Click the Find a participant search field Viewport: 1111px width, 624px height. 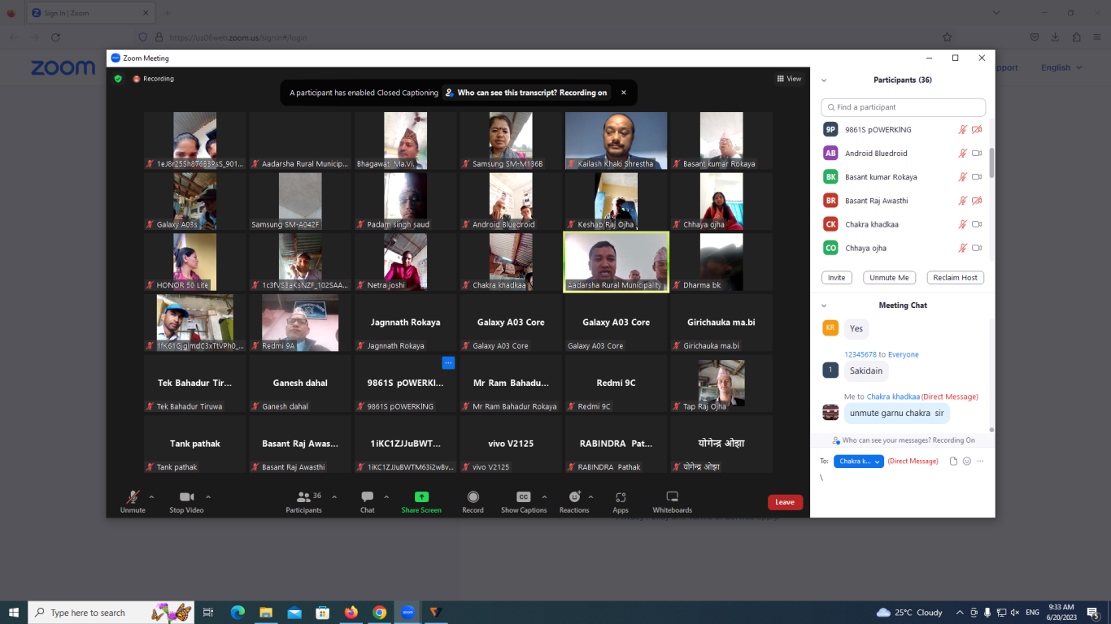pos(903,107)
